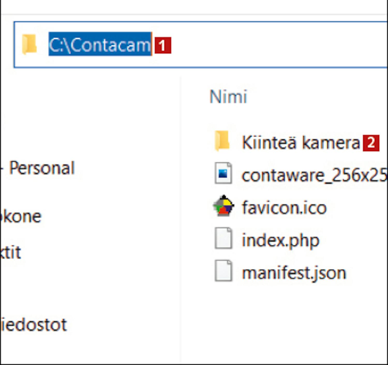Click the contaware_256x25 image file icon
This screenshot has height=365, width=388.
click(x=223, y=173)
